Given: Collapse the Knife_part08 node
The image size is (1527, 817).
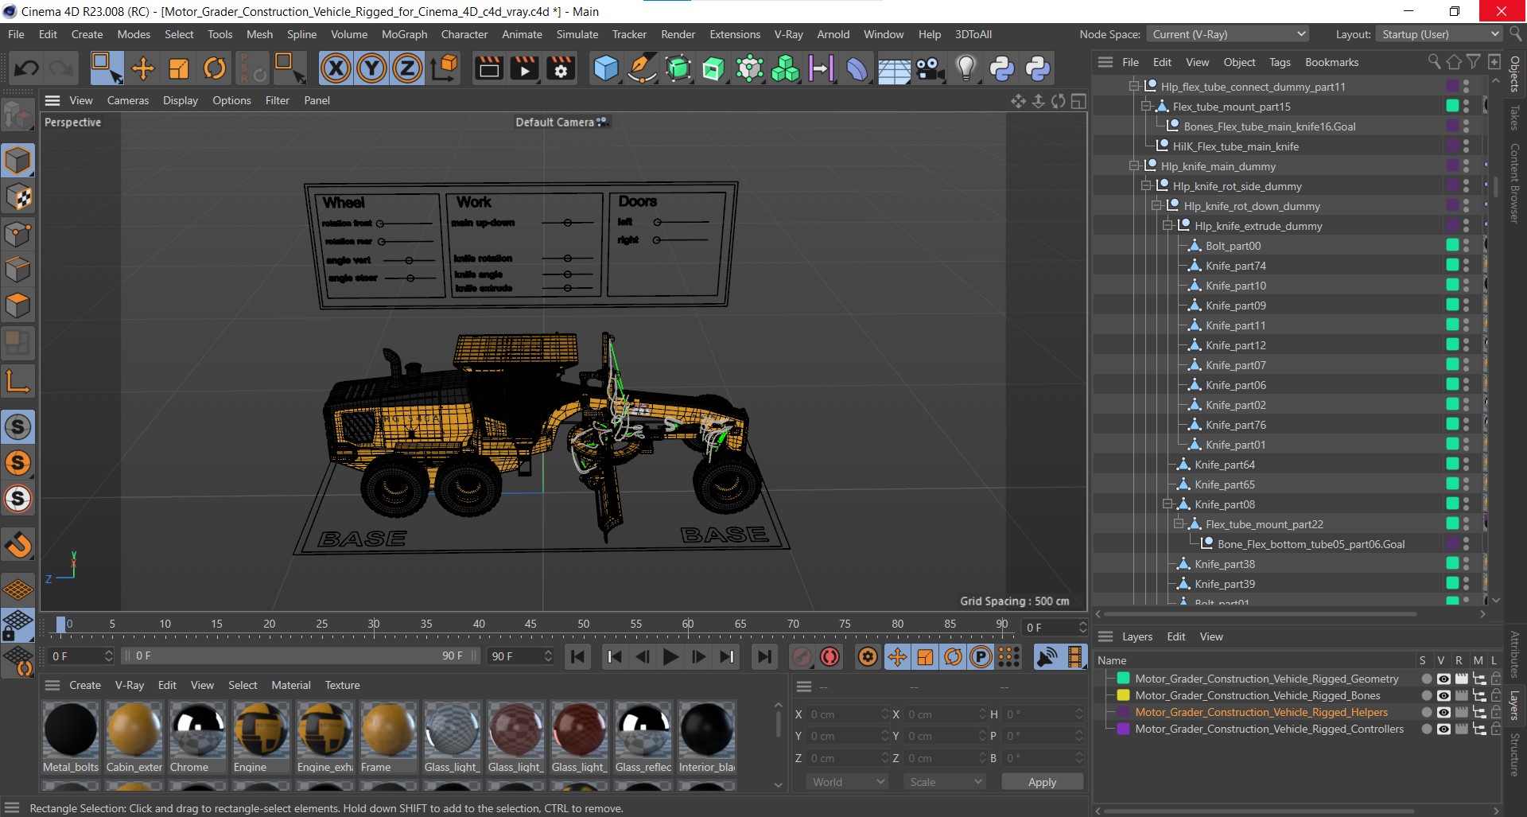Looking at the screenshot, I should [1168, 504].
